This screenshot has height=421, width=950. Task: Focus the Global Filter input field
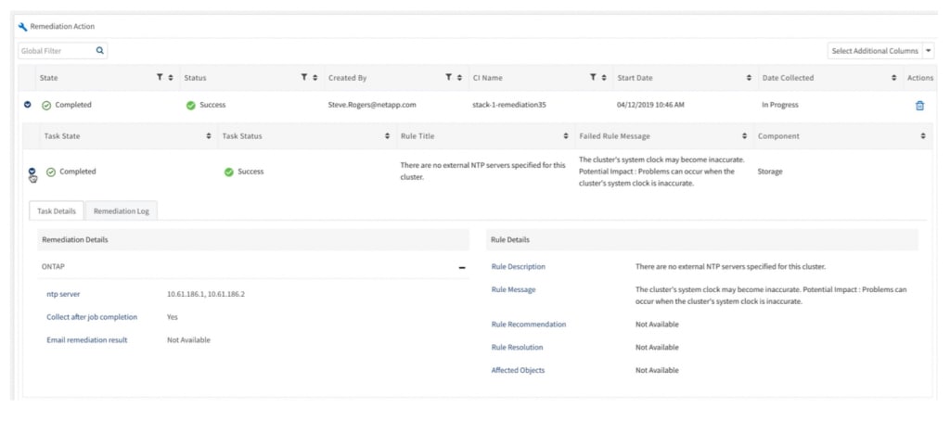click(x=56, y=51)
